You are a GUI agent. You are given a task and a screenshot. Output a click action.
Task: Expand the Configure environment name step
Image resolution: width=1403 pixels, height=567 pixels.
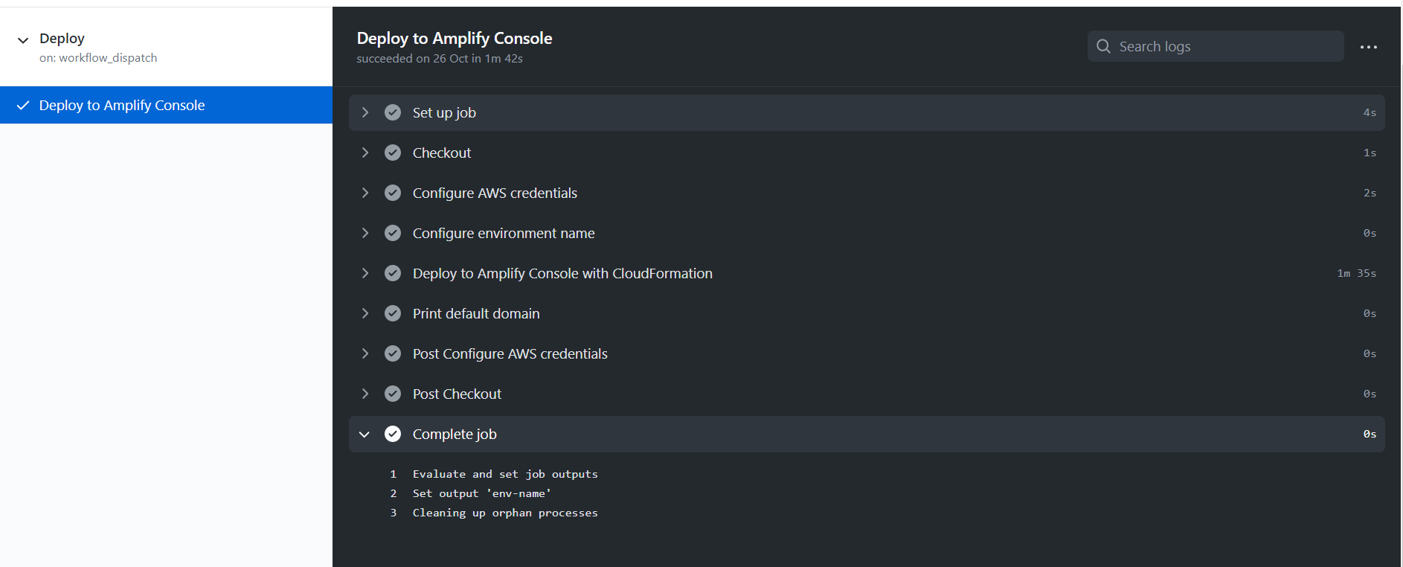[x=365, y=232]
